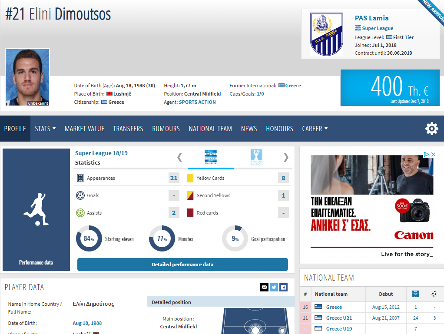Image resolution: width=444 pixels, height=334 pixels.
Task: Share player profile via email icon
Action: coord(264,287)
